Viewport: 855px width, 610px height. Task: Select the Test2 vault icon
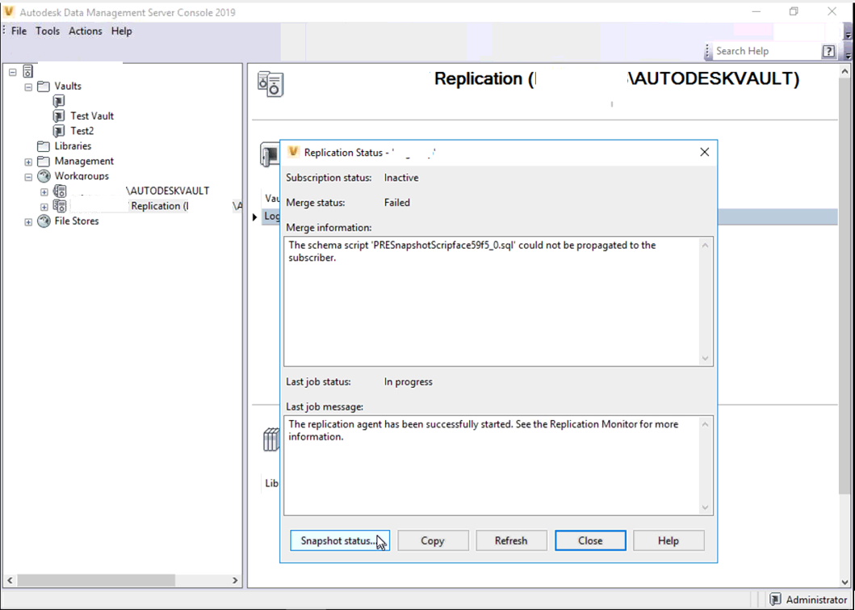pyautogui.click(x=58, y=130)
